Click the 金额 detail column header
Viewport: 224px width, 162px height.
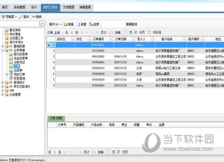tap(162, 125)
